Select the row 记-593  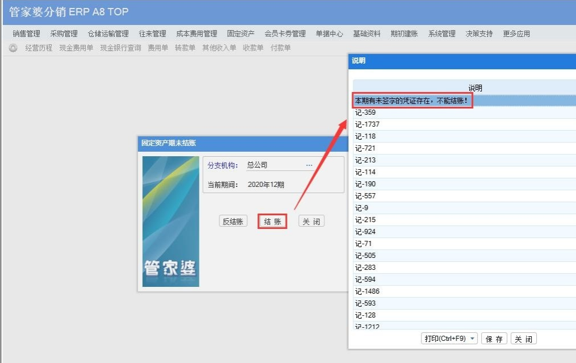point(464,303)
